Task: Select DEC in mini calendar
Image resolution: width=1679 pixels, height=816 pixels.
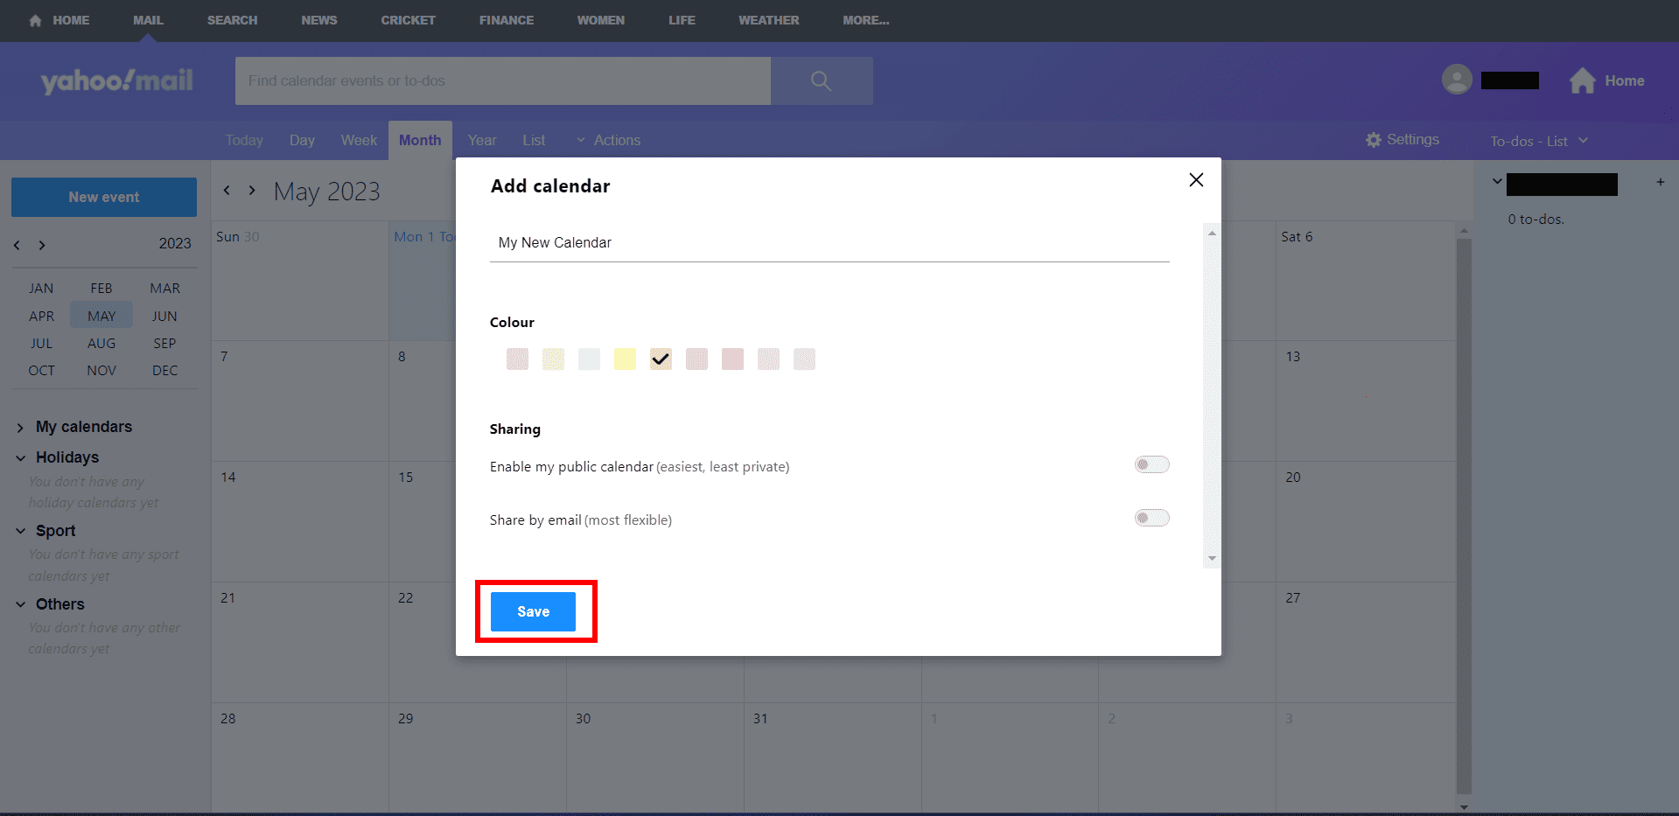Action: click(x=164, y=370)
